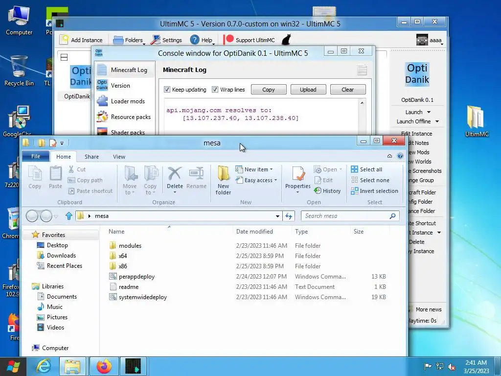Switch to the View ribbon tab

(x=119, y=157)
